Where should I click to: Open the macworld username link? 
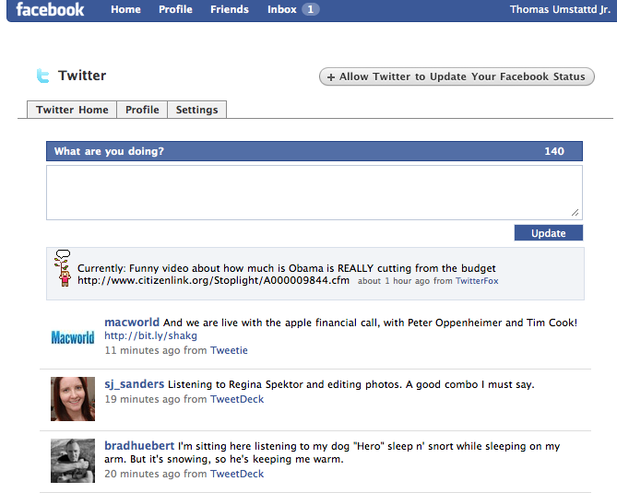click(132, 323)
